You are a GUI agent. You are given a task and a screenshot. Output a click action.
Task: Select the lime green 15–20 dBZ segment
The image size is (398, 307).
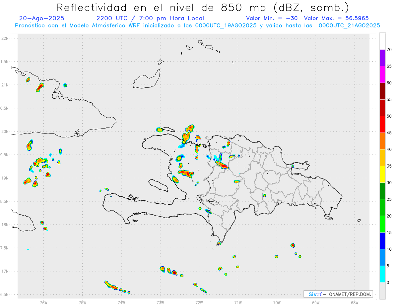click(x=382, y=224)
